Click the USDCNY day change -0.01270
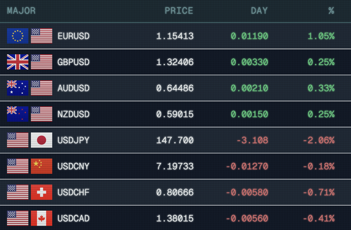 [x=247, y=166]
